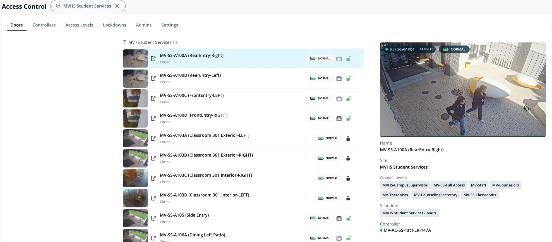
Task: Click the door reader icon beside MV-SS-A103B
Action: 153,158
